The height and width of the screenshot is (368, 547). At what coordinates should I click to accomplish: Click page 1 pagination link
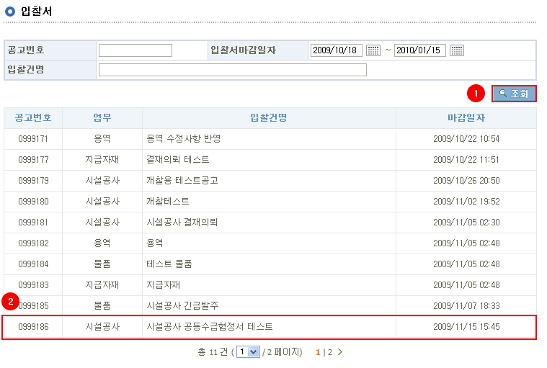pos(318,352)
